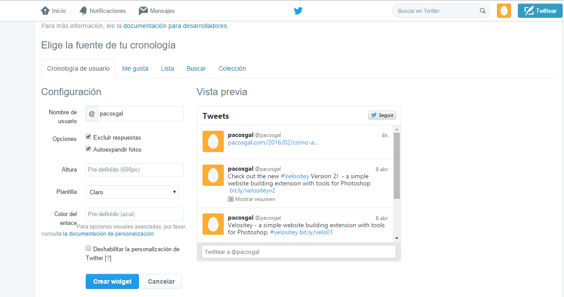Open la documentación de personalización link

click(108, 233)
